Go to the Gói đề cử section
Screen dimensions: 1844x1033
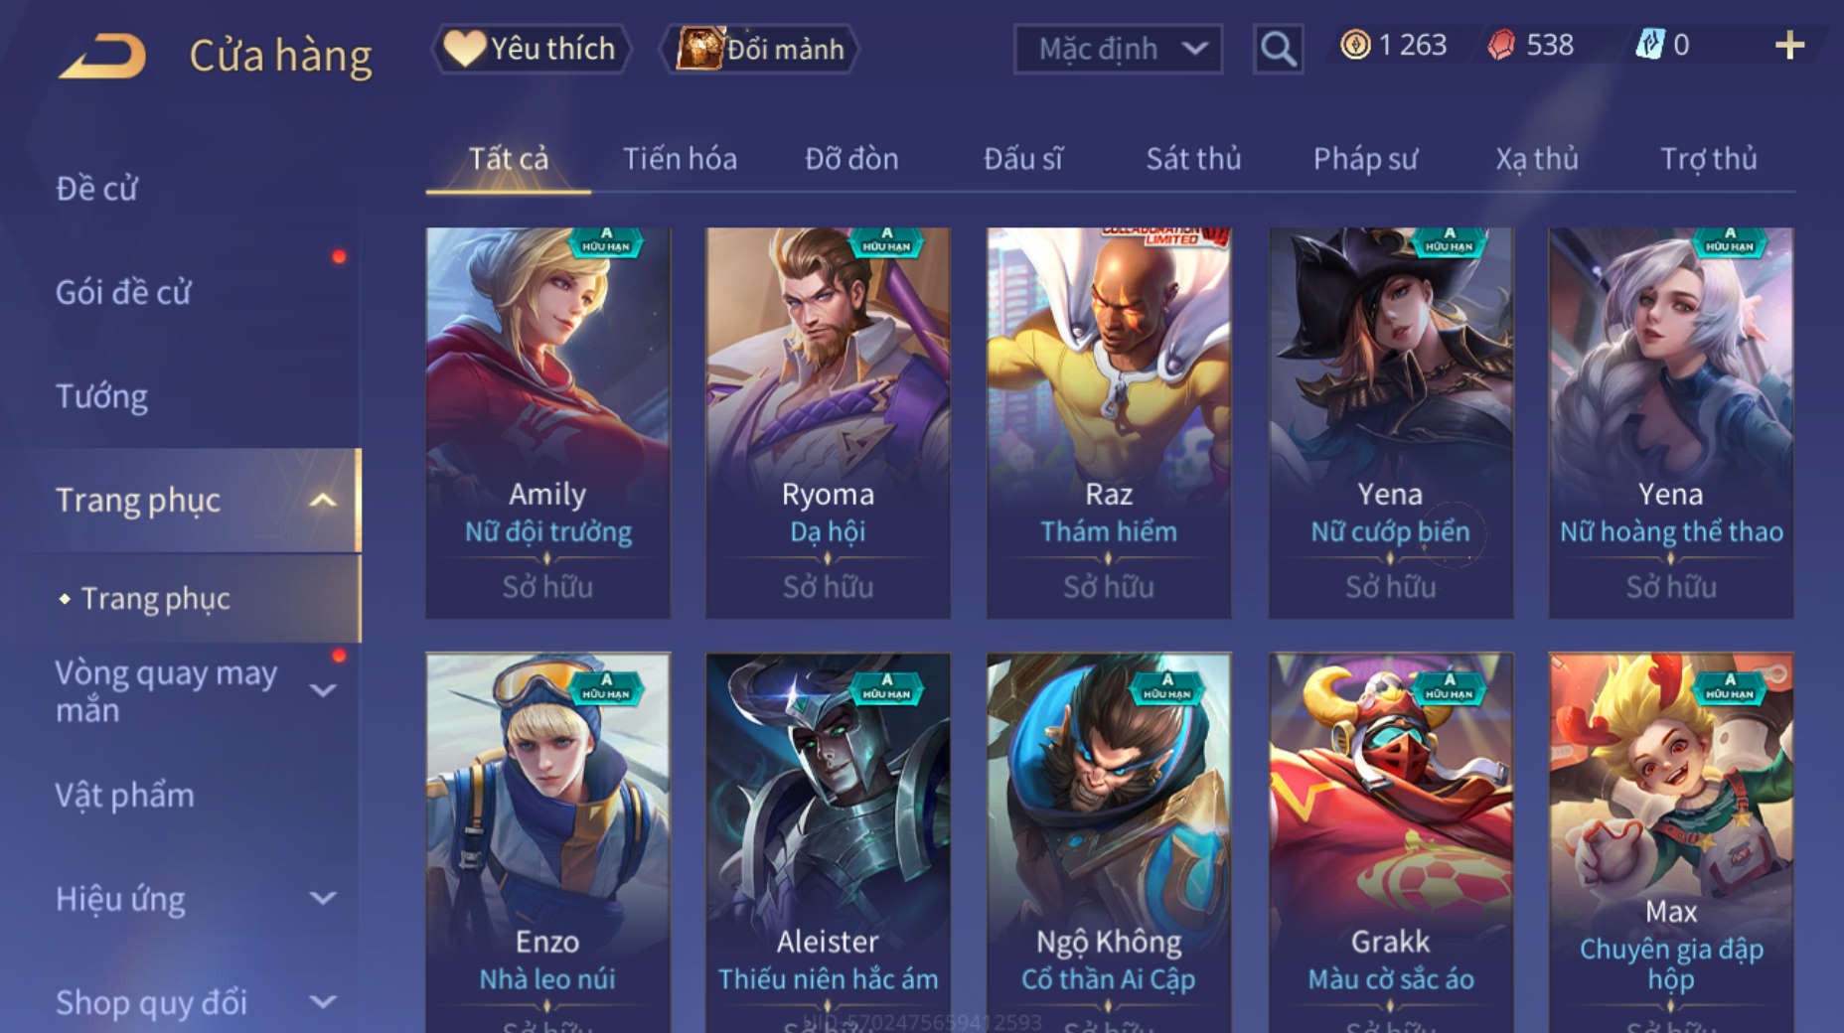pos(123,292)
